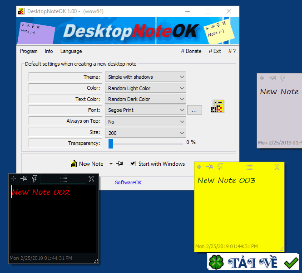
Task: Click the plus icon on yellow note 003
Action: [x=199, y=167]
